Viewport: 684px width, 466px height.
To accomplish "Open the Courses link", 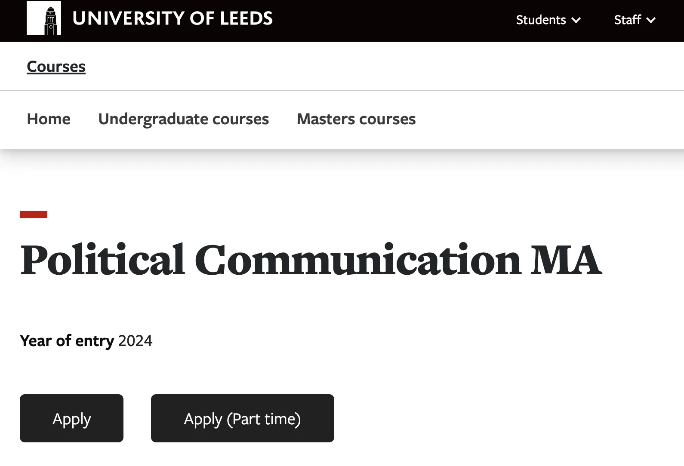I will point(56,67).
